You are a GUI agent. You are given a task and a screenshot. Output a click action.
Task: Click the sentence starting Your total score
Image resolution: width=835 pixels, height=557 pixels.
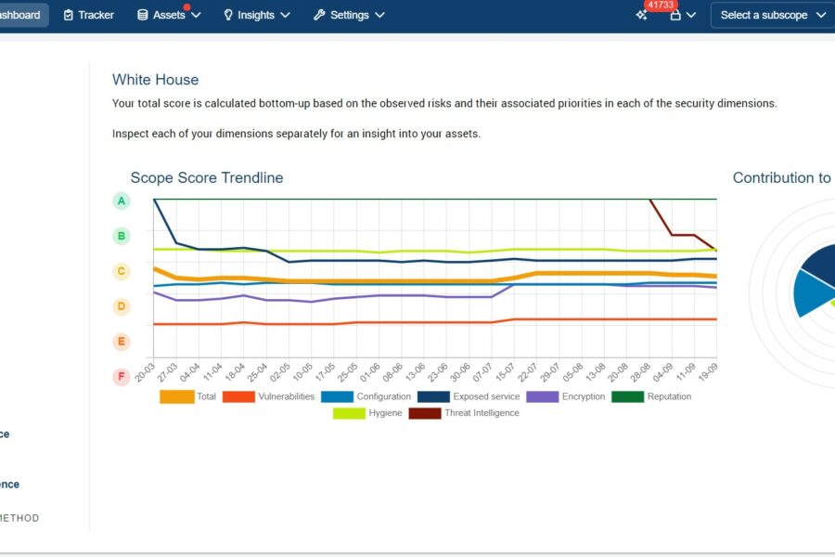[444, 103]
